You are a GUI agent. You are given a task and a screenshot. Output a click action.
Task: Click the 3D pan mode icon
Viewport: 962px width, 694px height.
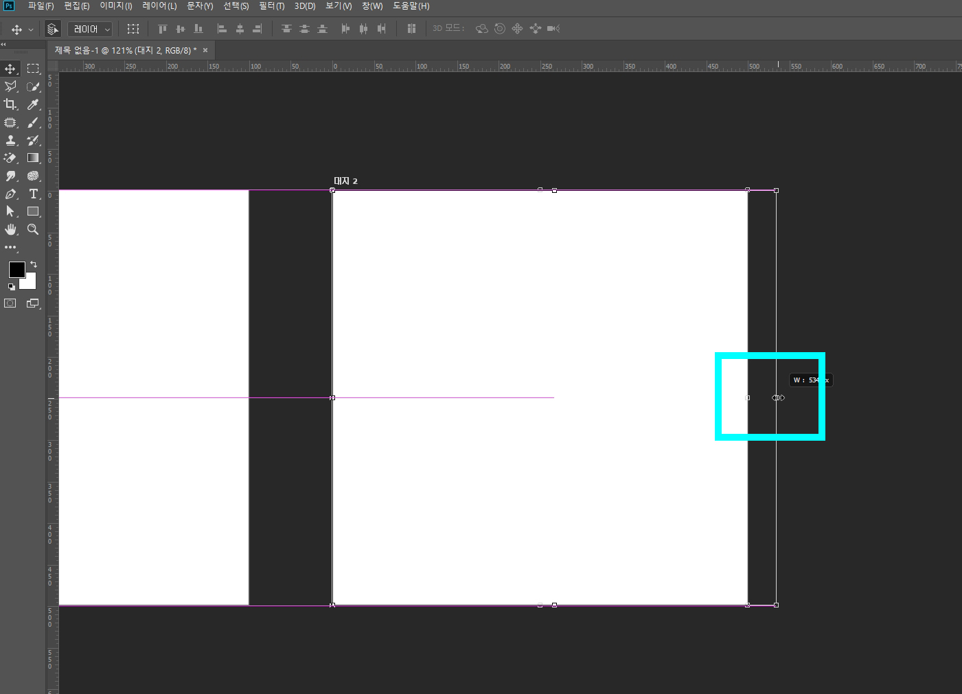click(517, 29)
